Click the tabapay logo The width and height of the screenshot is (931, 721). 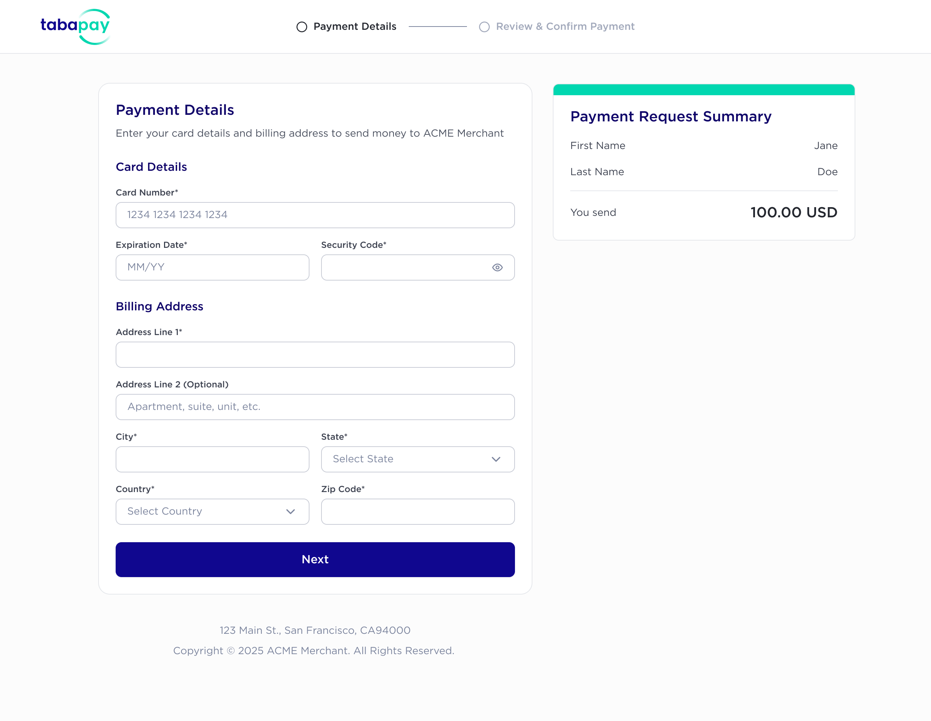(x=75, y=27)
